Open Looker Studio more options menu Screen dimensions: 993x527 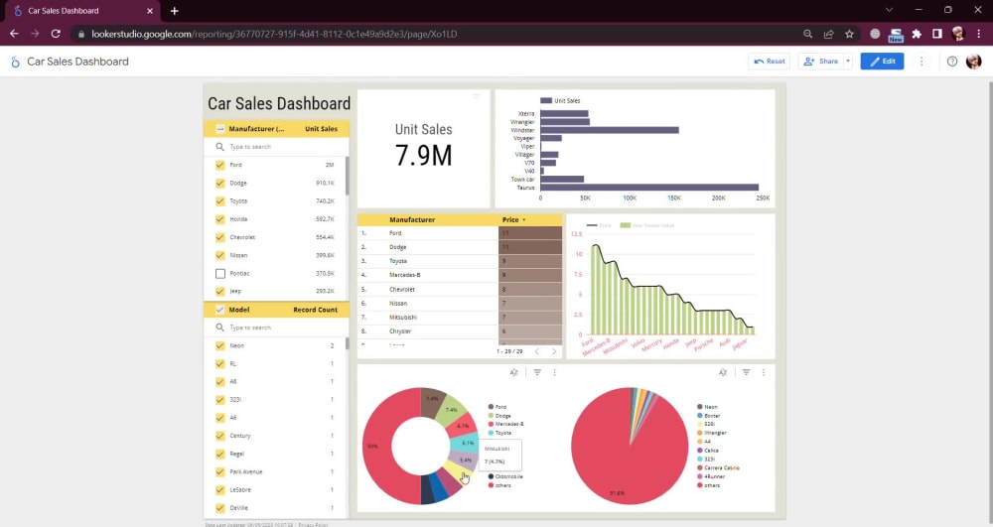tap(922, 62)
